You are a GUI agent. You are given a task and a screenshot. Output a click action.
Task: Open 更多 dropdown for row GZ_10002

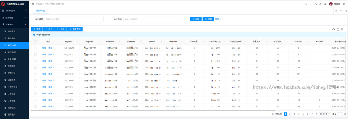[51, 107]
